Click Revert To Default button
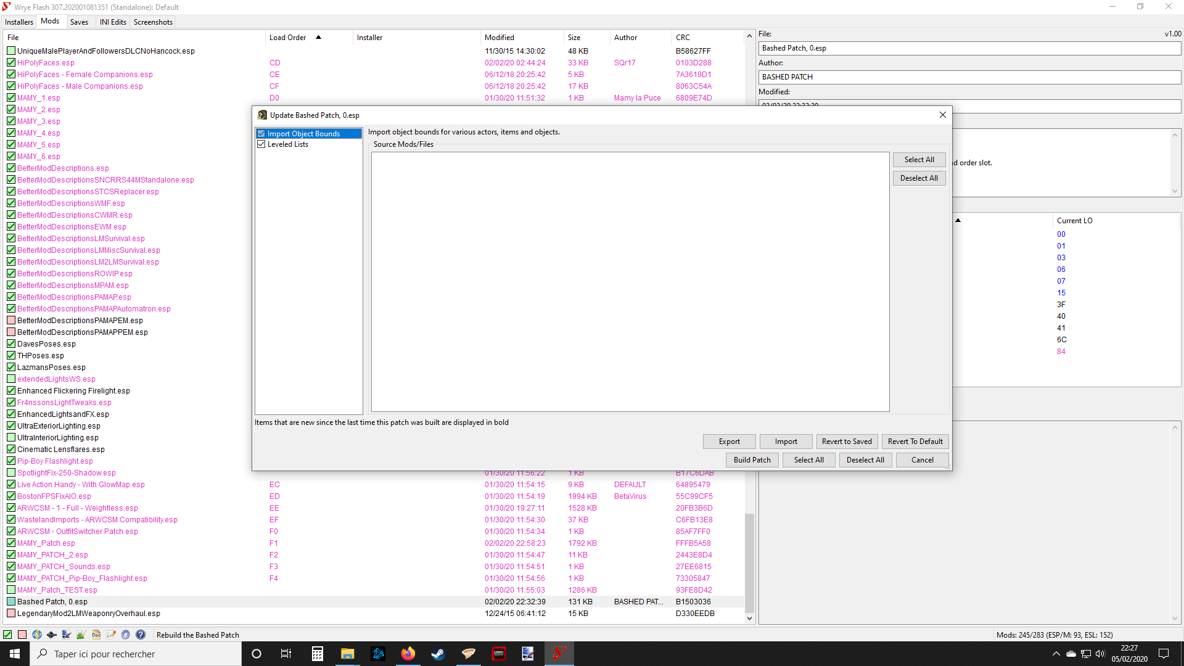This screenshot has height=666, width=1184. pyautogui.click(x=915, y=442)
